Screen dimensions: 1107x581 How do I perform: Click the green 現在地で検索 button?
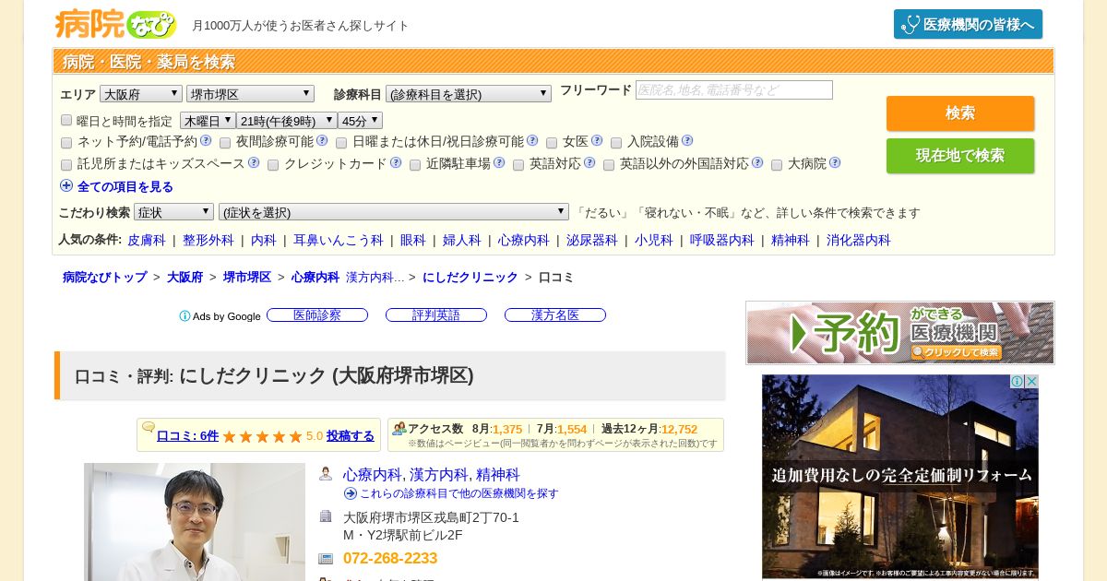(x=960, y=156)
